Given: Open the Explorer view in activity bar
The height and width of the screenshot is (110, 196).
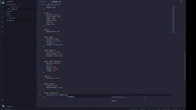Looking at the screenshot, I should [x=2, y=2].
